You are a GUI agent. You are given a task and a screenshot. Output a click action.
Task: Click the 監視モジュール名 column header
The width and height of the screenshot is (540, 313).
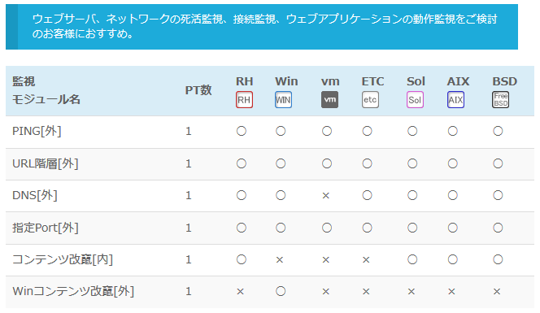point(46,90)
